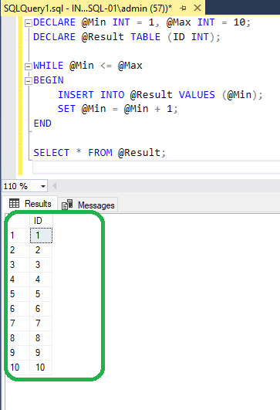The height and width of the screenshot is (410, 280).
Task: Pin the SQLQuery1.sql tab
Action: 183,8
